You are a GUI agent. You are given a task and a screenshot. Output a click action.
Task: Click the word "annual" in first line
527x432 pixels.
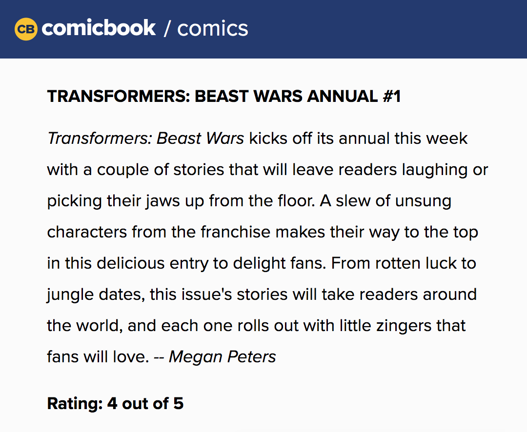pos(364,138)
